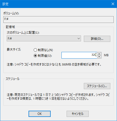This screenshot has width=117, height=121.
Task: Open the スケジュール(C)... settings
Action: click(x=97, y=86)
